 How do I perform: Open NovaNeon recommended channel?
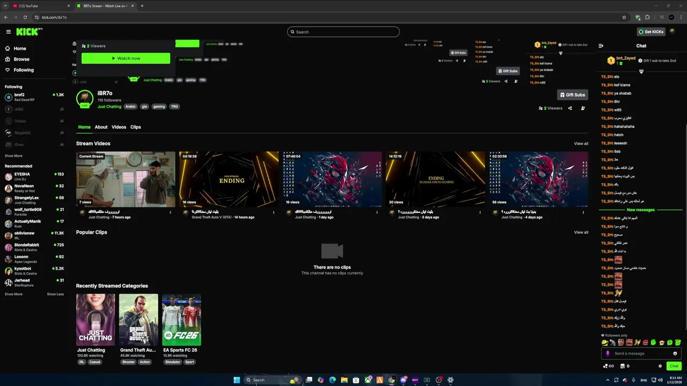tap(34, 188)
